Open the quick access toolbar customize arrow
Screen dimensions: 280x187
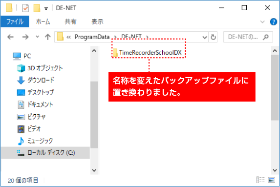point(46,8)
